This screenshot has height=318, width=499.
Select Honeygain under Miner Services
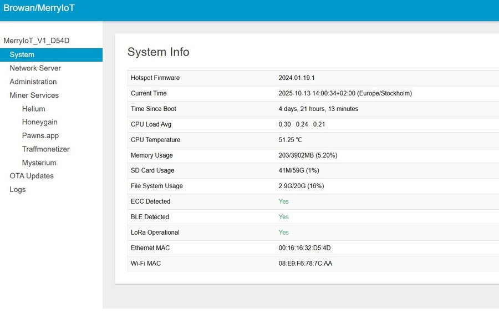click(x=39, y=122)
